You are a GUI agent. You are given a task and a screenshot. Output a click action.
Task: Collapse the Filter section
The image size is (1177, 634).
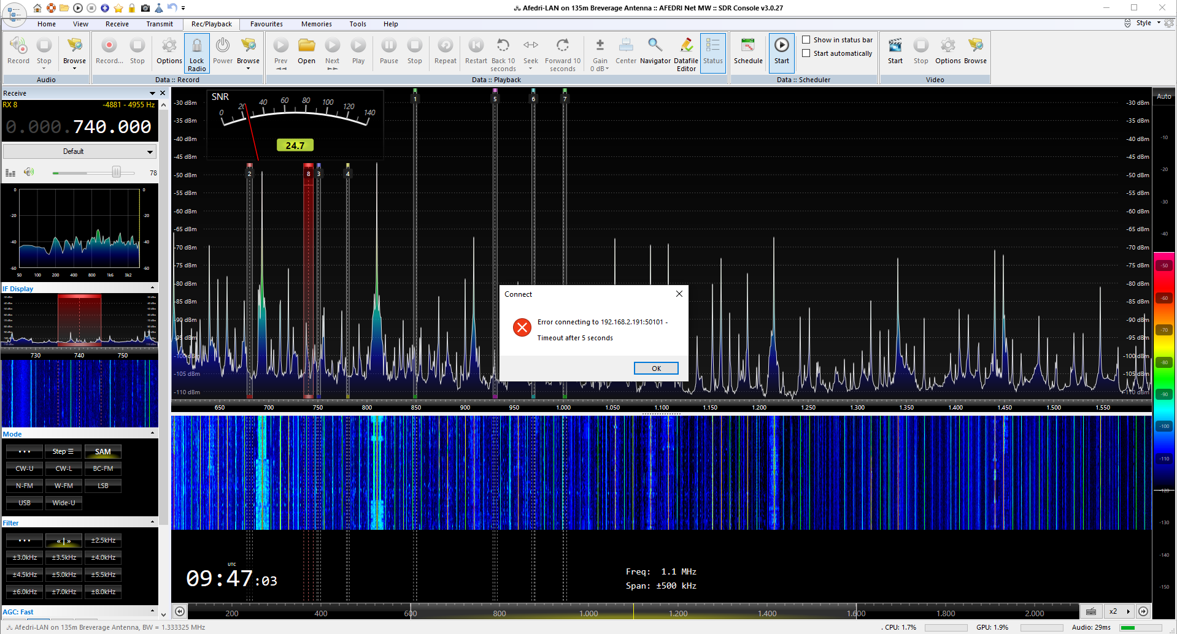click(x=152, y=522)
